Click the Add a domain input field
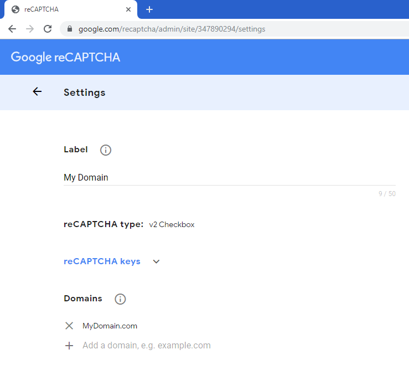Image resolution: width=409 pixels, height=370 pixels. click(x=221, y=346)
